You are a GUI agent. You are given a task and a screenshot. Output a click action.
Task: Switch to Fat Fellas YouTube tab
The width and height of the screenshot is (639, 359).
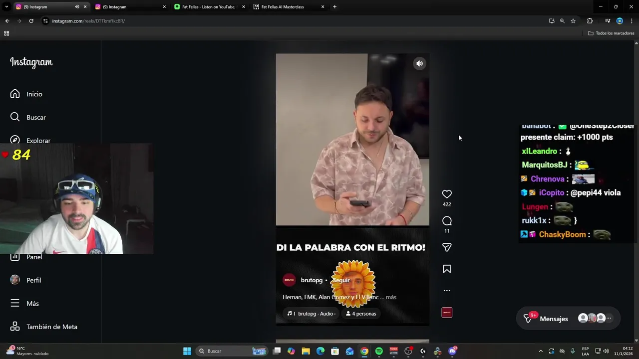(209, 7)
